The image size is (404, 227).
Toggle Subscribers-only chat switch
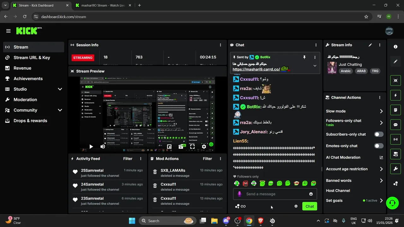click(379, 134)
